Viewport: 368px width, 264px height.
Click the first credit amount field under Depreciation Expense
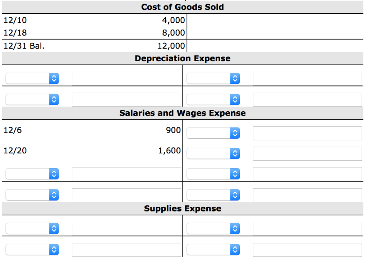click(x=308, y=78)
